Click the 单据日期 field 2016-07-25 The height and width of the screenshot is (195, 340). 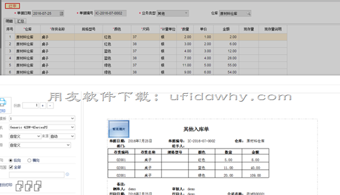(48, 13)
